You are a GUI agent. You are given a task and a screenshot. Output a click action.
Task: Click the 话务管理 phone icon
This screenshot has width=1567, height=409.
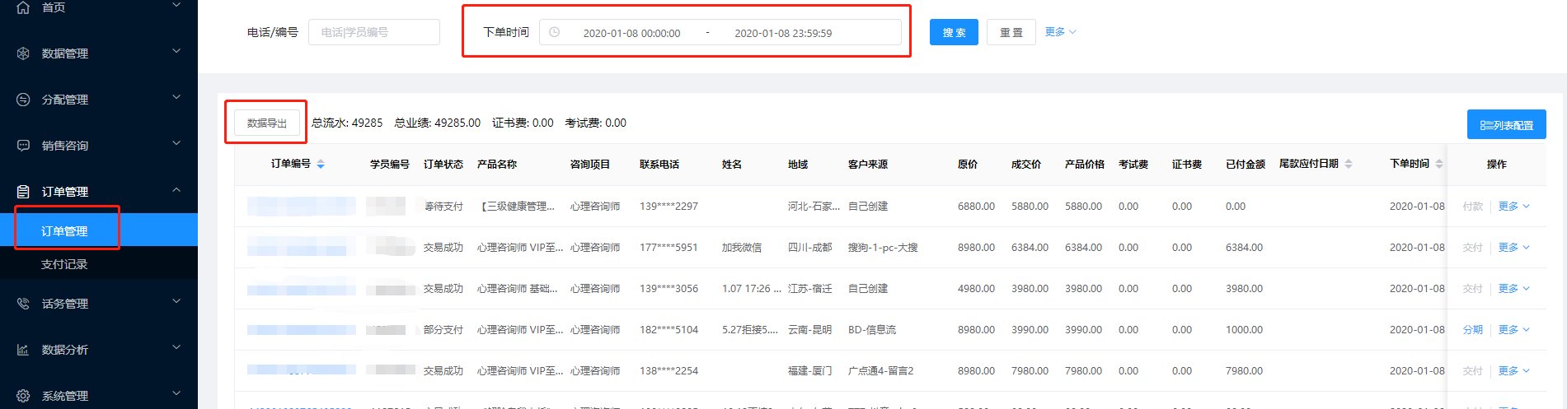[23, 304]
